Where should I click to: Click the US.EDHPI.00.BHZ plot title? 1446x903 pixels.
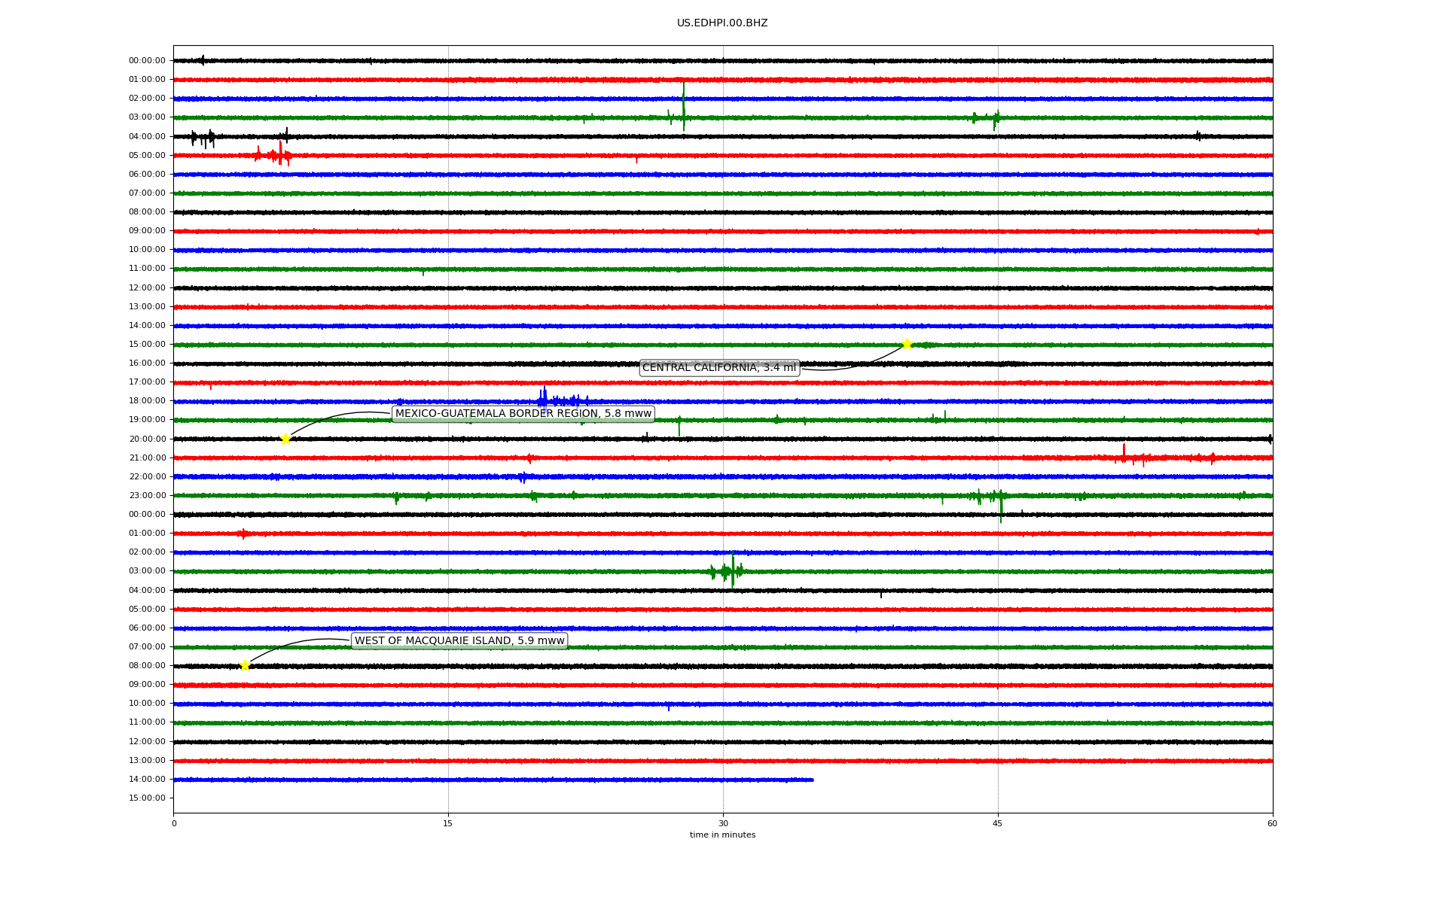pos(722,23)
